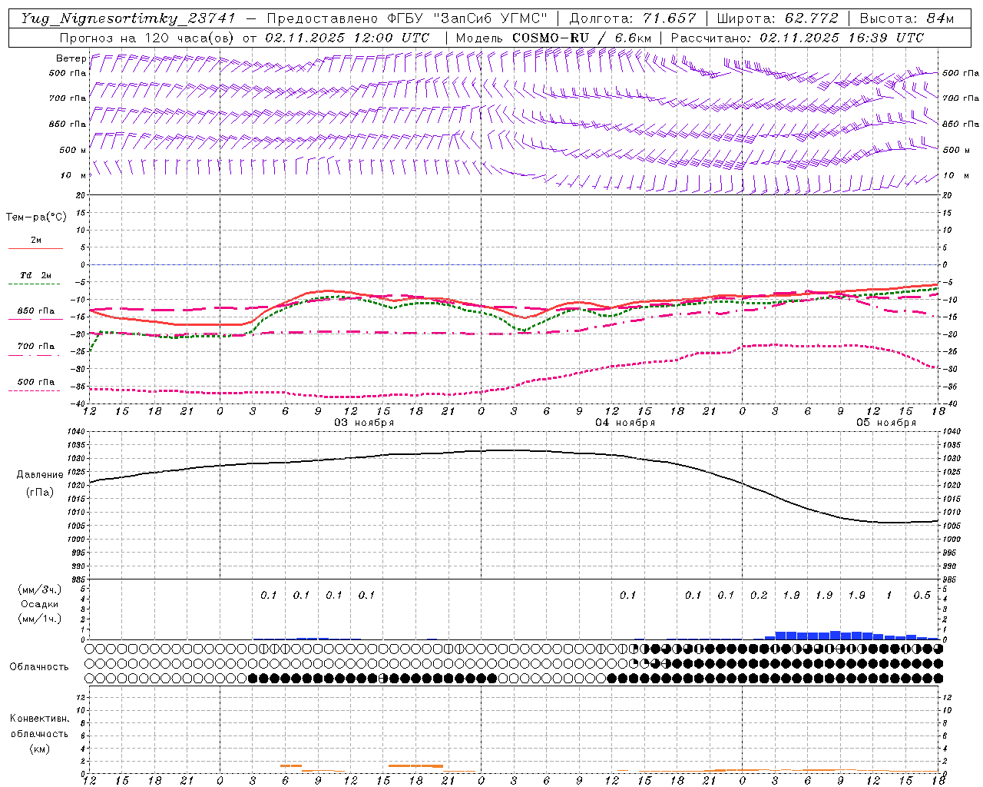The height and width of the screenshot is (787, 983).
Task: Click the dashed line sample under Td 2м
Action: [x=35, y=284]
